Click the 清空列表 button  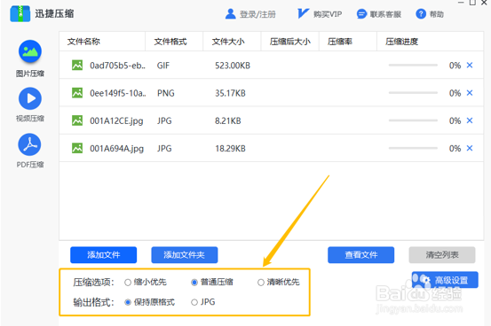coord(442,255)
